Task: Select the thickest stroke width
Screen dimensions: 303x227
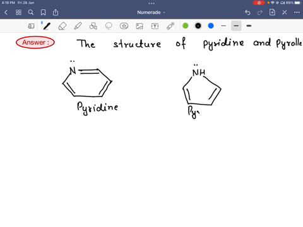Action: [x=249, y=26]
